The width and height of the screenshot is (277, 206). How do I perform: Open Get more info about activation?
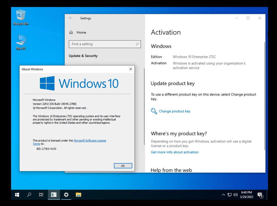coord(175,152)
